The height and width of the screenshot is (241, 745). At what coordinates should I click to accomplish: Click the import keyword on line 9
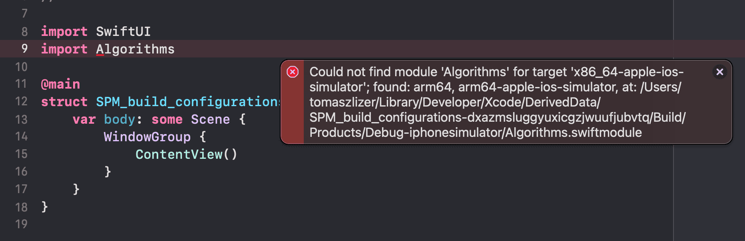click(x=64, y=49)
